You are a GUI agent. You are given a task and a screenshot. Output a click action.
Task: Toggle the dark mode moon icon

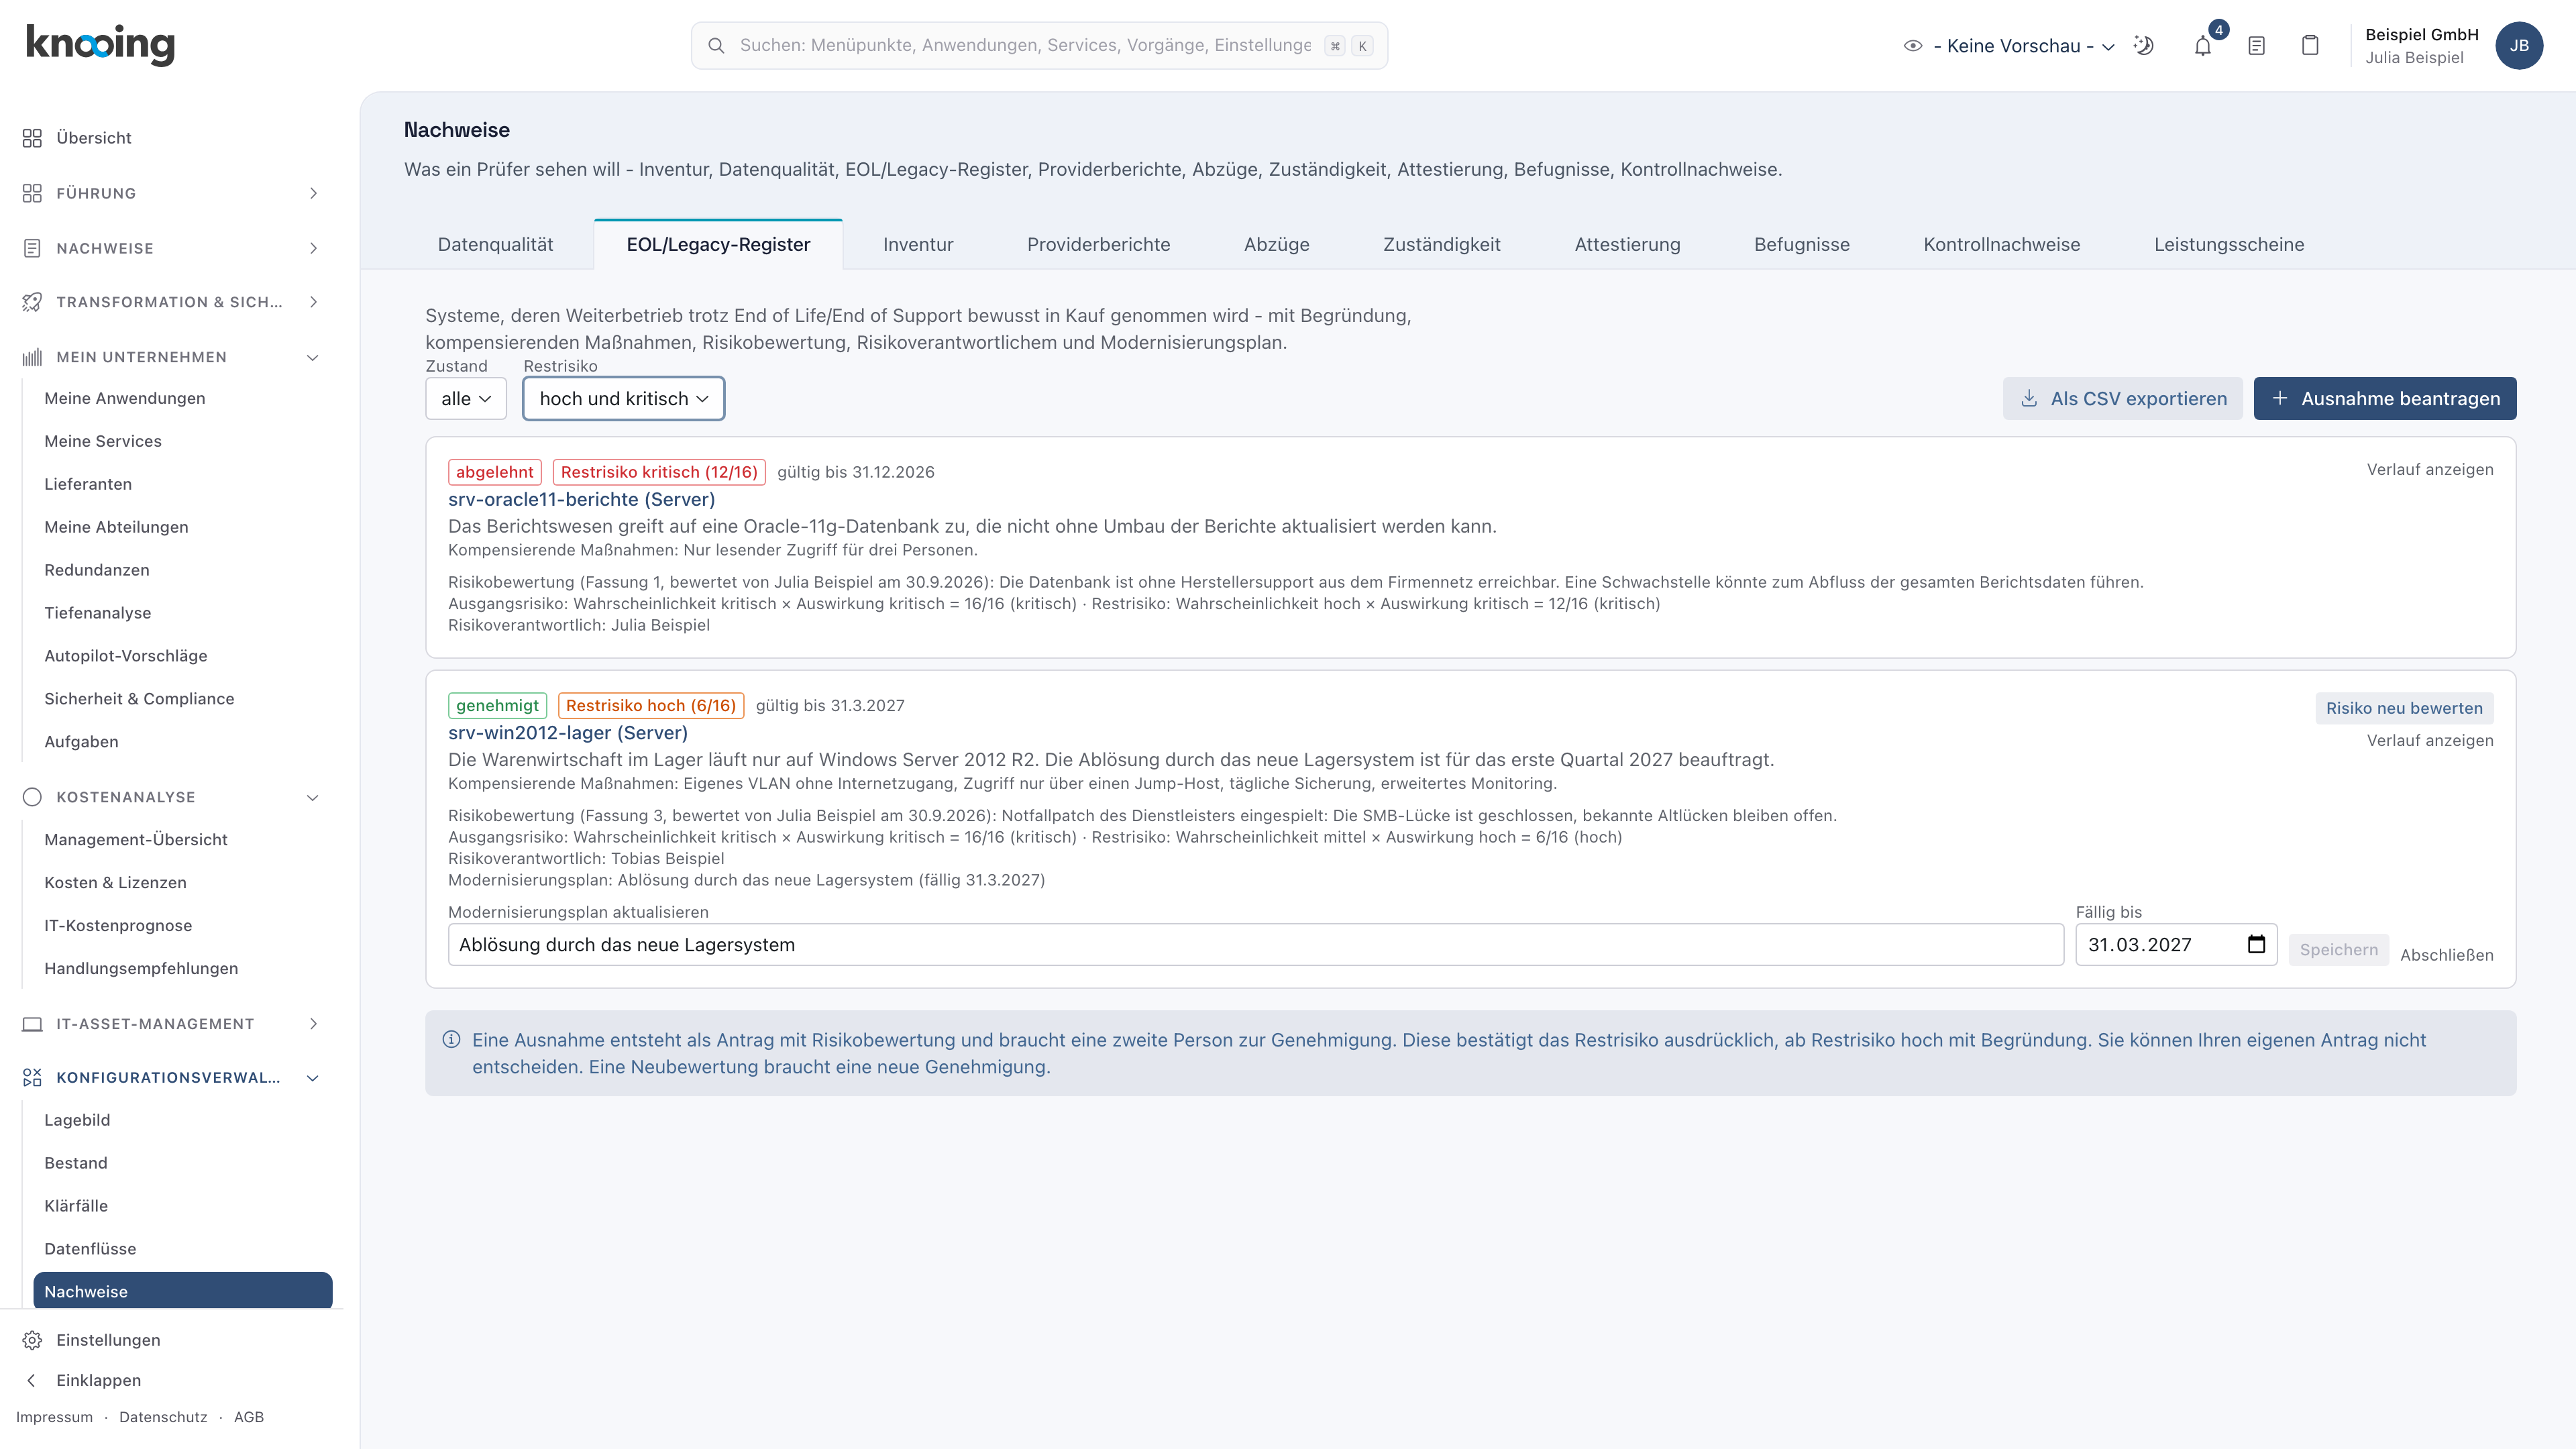[2143, 46]
